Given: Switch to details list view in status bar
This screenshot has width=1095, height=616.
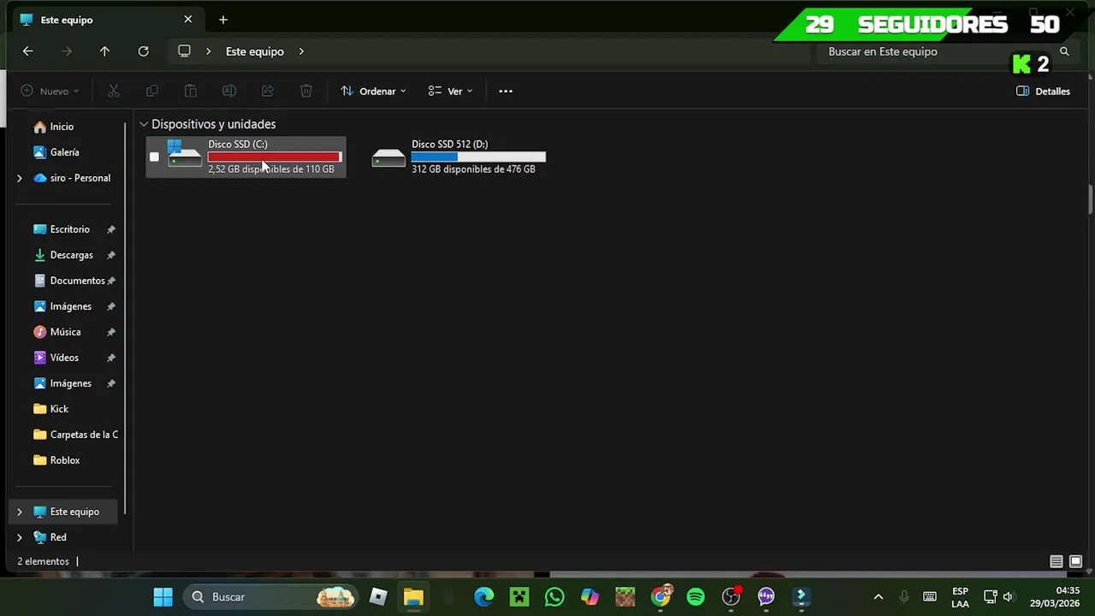Looking at the screenshot, I should click(x=1057, y=561).
